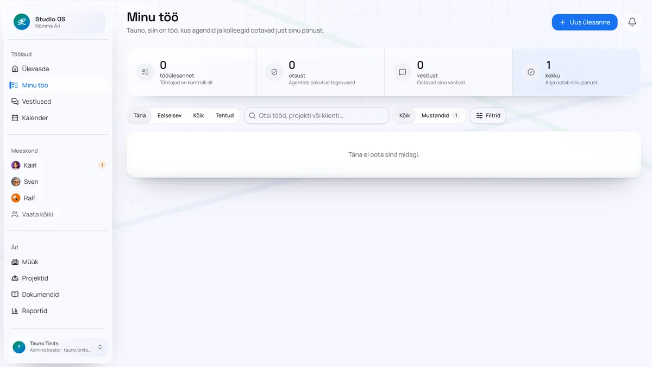Click Kairi's avatar in team list
The image size is (652, 367).
(x=16, y=165)
